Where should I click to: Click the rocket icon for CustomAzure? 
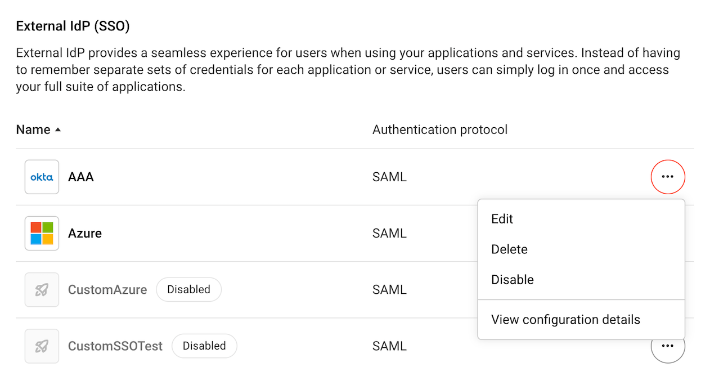point(42,289)
